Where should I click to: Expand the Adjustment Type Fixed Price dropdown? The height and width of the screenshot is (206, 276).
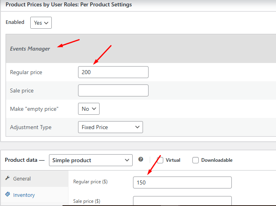(x=110, y=127)
